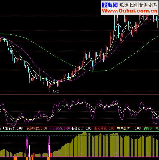This screenshot has height=160, width=159.
Task: Select the orange 底部区域: 0.00 label
Action: coord(37,128)
